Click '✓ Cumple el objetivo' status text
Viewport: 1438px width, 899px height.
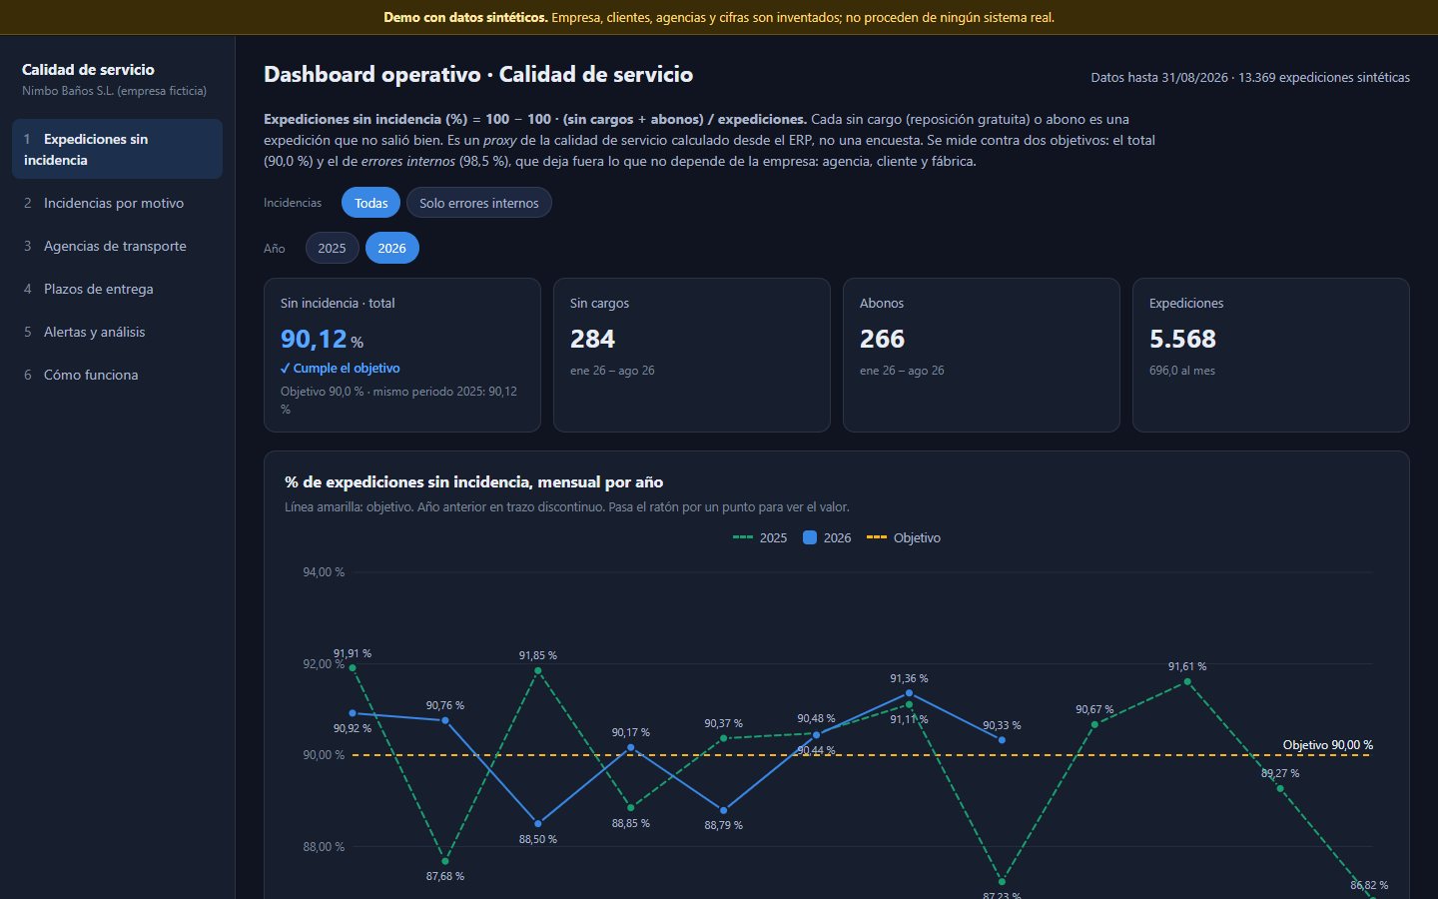(x=341, y=368)
